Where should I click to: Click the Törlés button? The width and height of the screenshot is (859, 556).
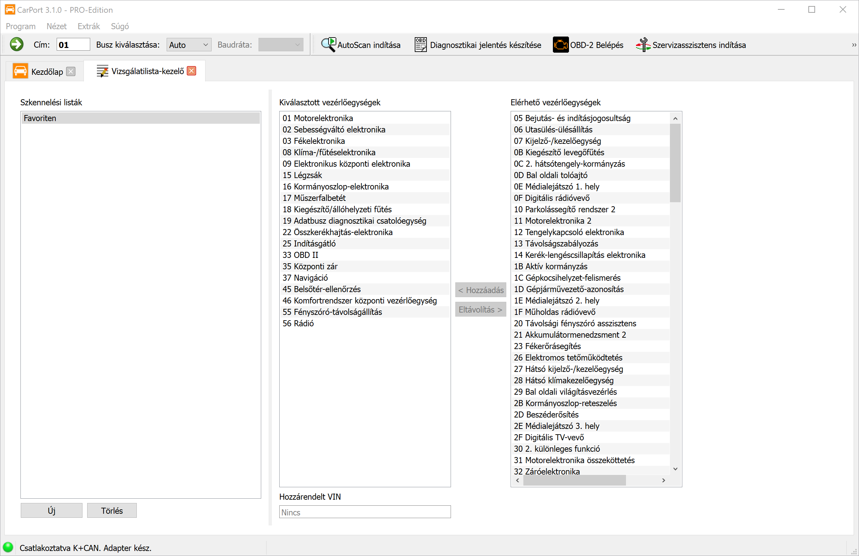point(112,510)
